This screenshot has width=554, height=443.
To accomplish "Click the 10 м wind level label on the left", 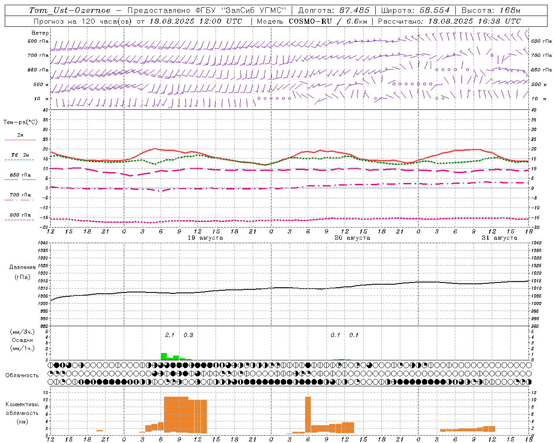I will 42,99.
